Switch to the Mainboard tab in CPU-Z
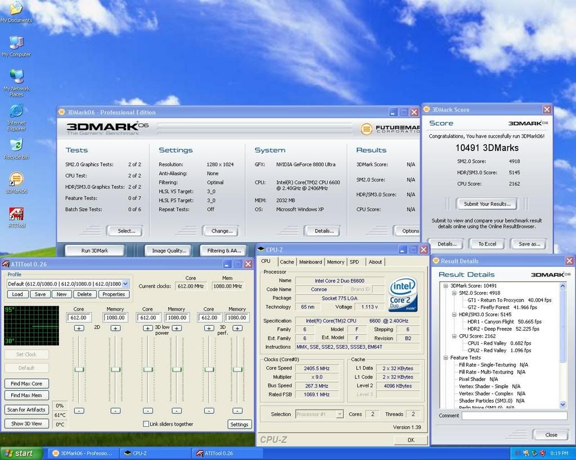 coord(310,262)
